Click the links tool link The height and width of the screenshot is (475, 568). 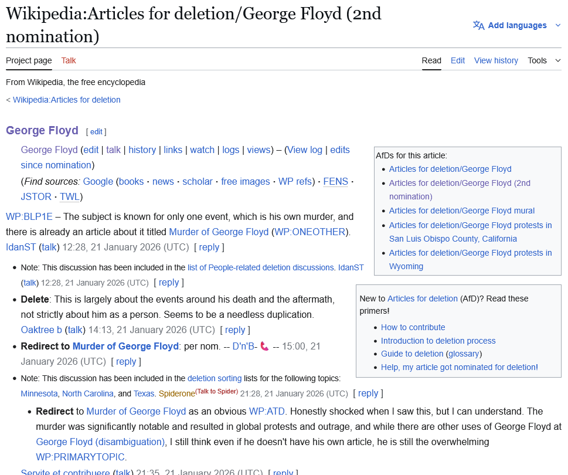(x=173, y=150)
